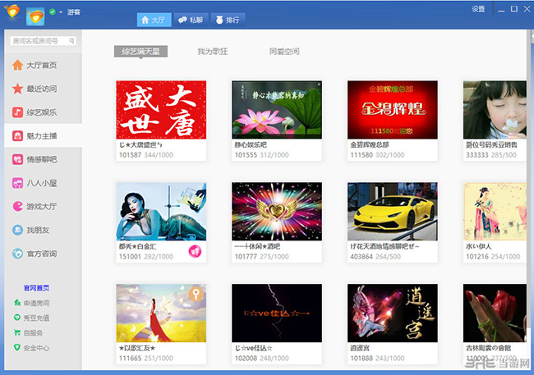
Task: Enter the 金碧辉煌总部 room thumbnail
Action: 392,109
